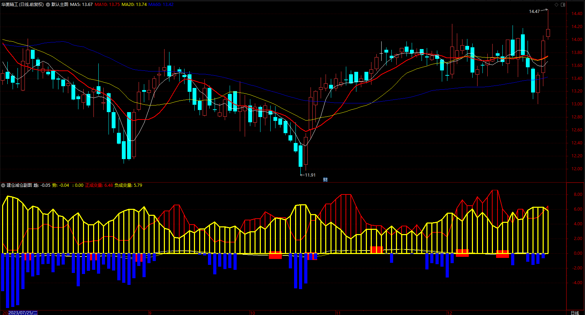Click the 默认主图 main chart label
This screenshot has height=315, width=585.
point(60,5)
